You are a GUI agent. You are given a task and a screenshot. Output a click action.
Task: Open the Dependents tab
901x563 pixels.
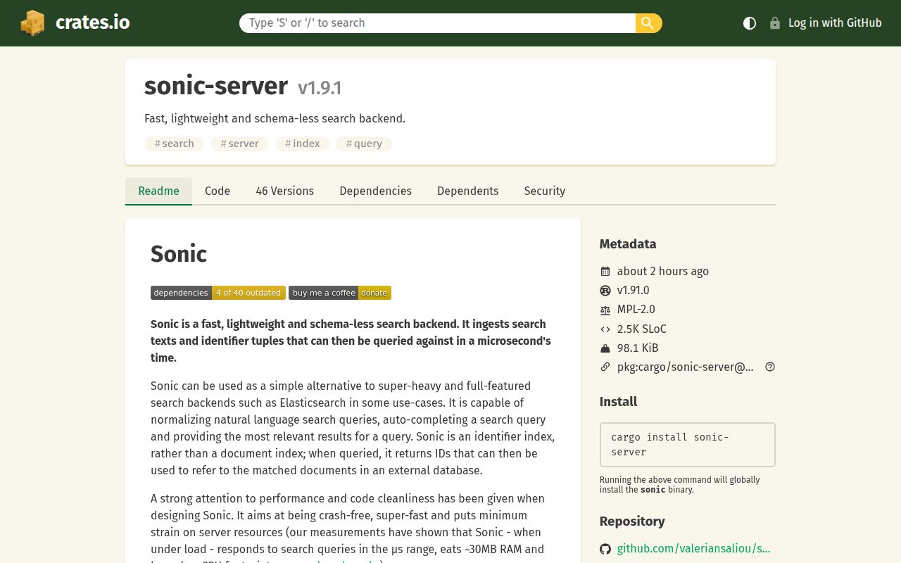(x=468, y=191)
